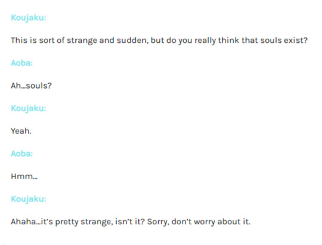The width and height of the screenshot is (322, 245).
Task: Click the text "Hmm..."
Action: coord(24,176)
